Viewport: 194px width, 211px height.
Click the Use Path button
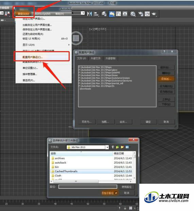pos(127,187)
